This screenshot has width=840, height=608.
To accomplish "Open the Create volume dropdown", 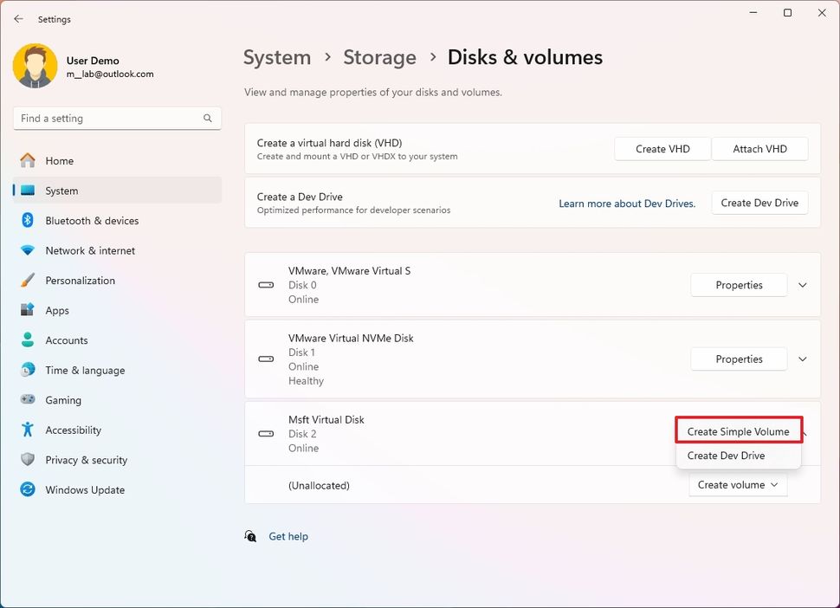I will 737,485.
